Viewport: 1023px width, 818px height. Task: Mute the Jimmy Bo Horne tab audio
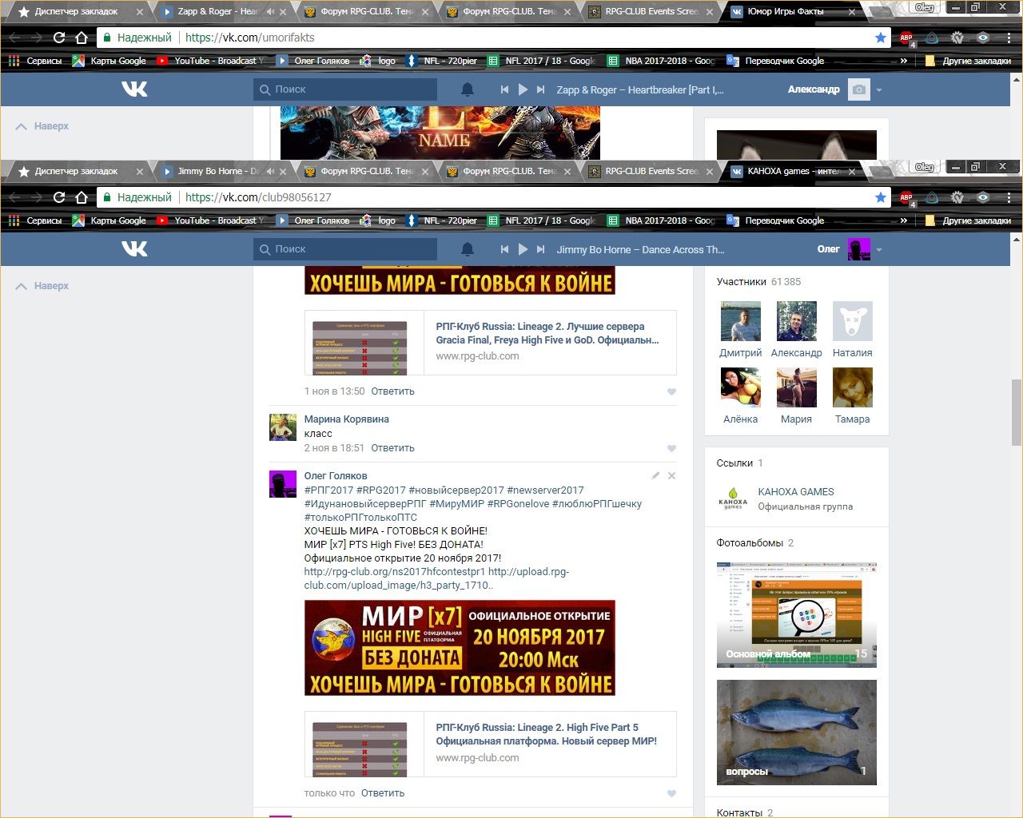coord(269,171)
